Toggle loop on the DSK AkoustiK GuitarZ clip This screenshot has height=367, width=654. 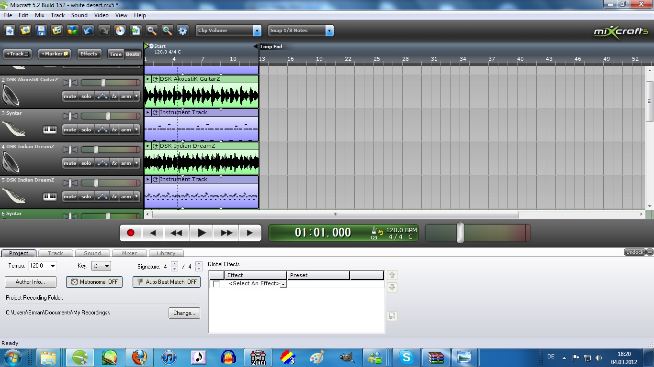coord(156,79)
